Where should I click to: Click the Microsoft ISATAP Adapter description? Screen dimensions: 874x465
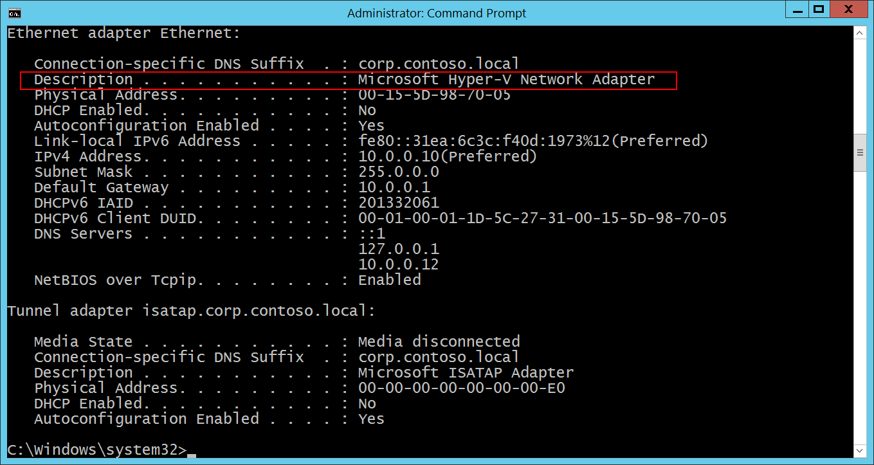[x=466, y=372]
